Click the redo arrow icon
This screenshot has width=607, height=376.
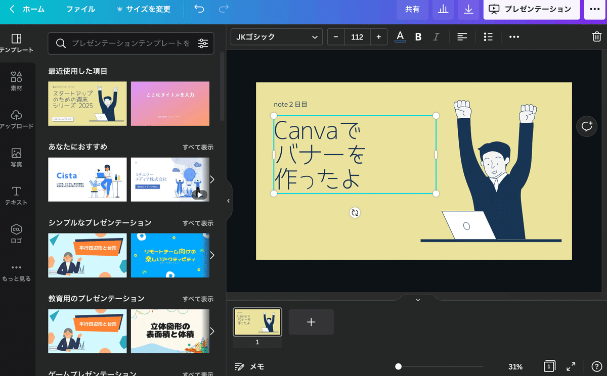pyautogui.click(x=224, y=9)
